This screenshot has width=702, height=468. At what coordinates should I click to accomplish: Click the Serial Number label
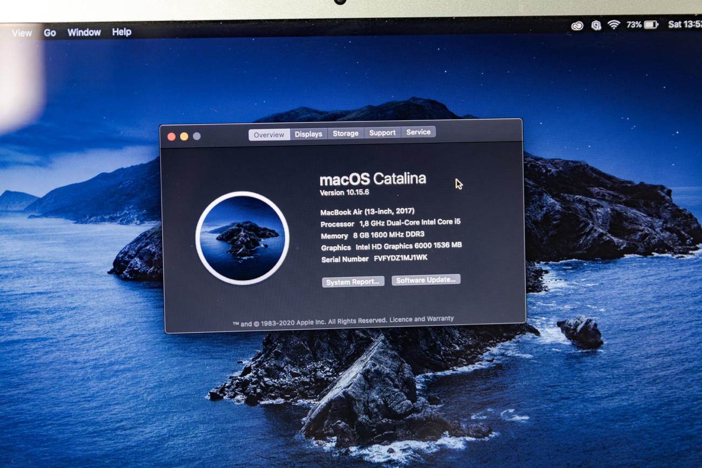[346, 260]
